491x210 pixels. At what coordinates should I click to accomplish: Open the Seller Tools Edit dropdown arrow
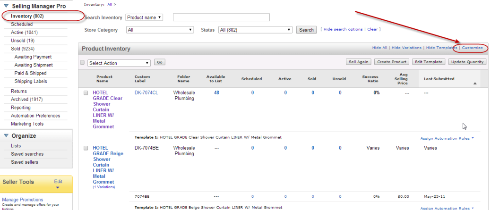pos(58,187)
